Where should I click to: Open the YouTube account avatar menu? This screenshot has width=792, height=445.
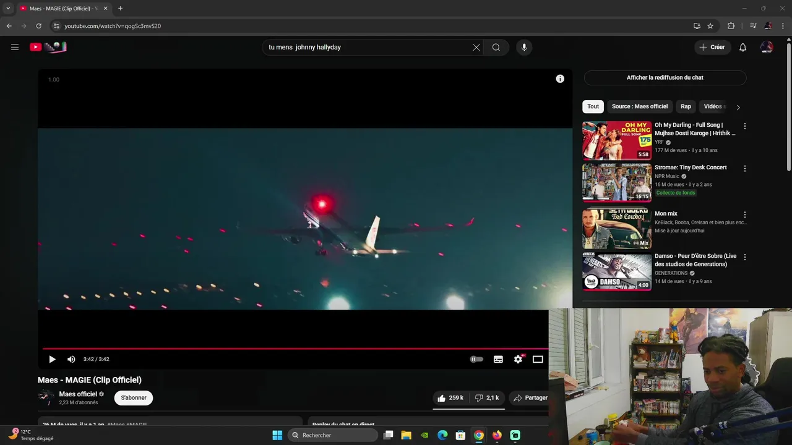coord(767,47)
